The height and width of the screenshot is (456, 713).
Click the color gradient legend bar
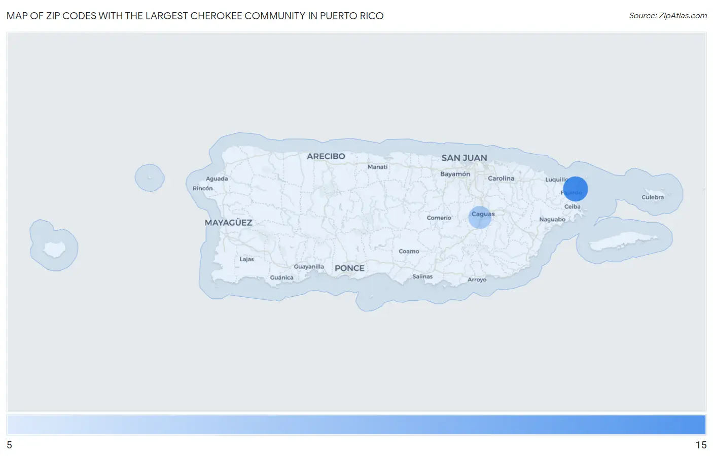pyautogui.click(x=356, y=425)
